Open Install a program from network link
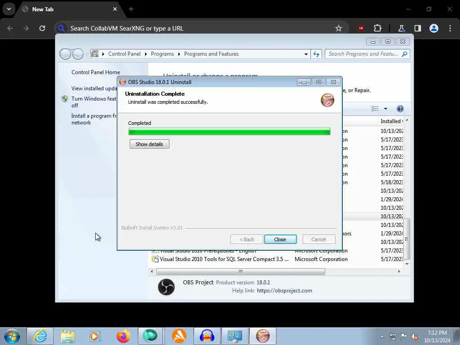The image size is (460, 345). coord(94,119)
